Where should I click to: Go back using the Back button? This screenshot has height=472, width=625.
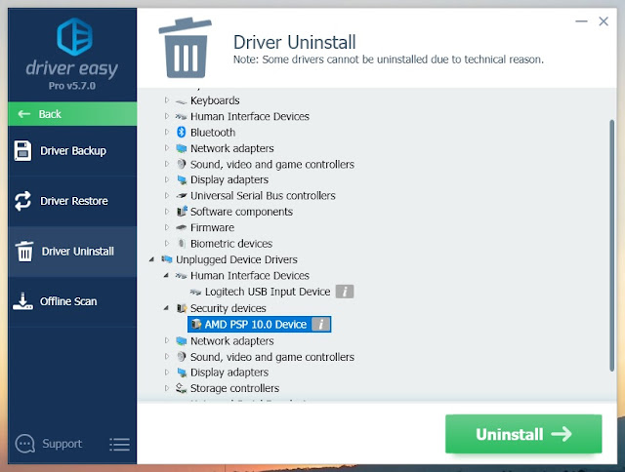pyautogui.click(x=72, y=114)
